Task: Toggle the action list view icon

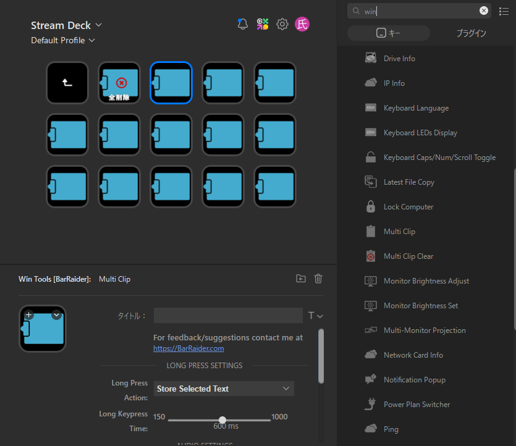Action: coord(504,12)
